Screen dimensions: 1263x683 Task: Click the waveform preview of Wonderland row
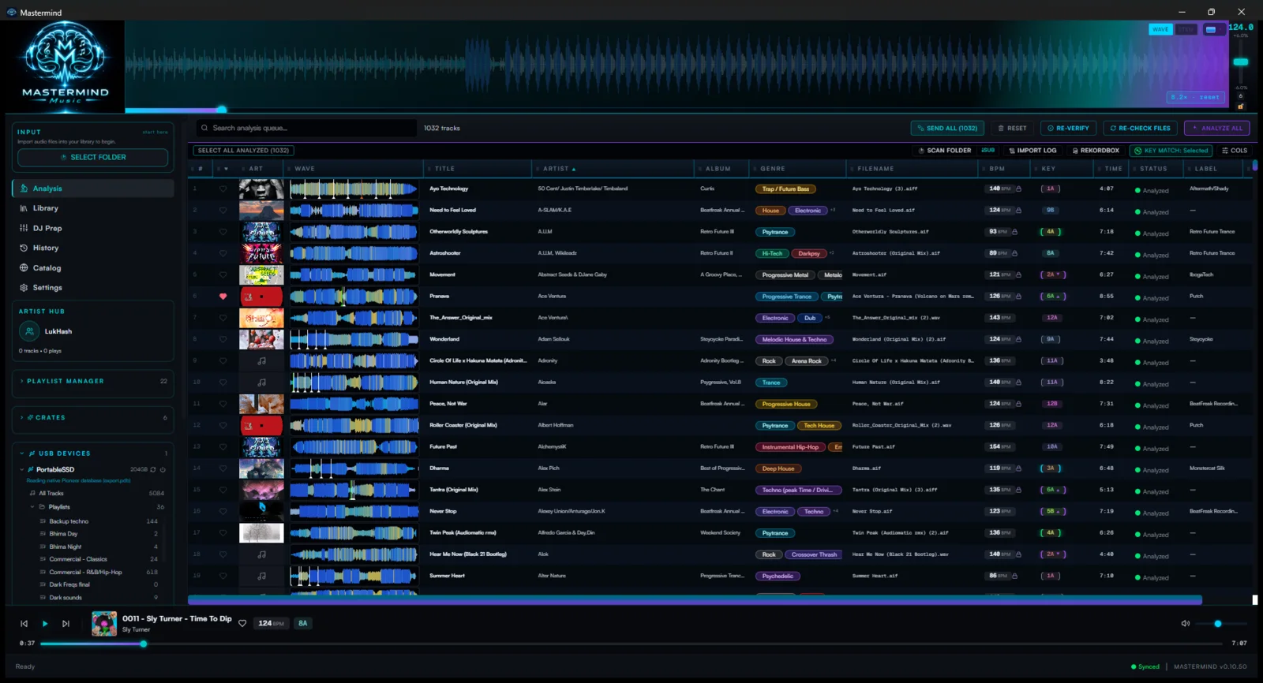(354, 339)
